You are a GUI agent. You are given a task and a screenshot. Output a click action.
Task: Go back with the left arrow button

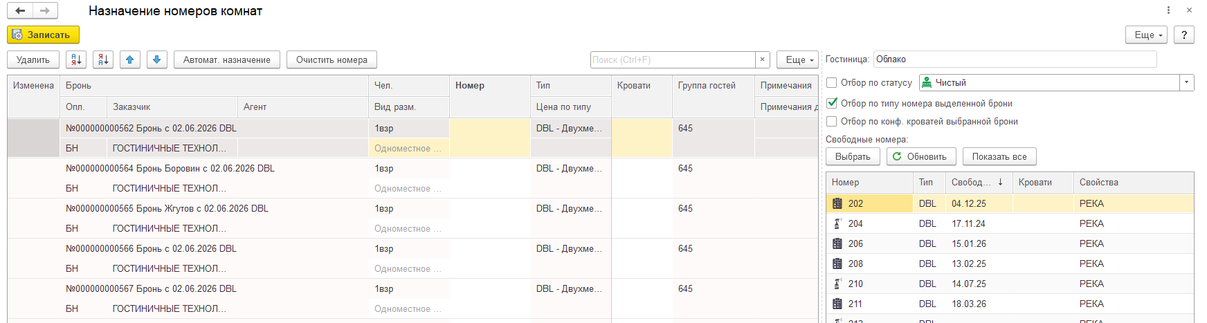point(20,10)
